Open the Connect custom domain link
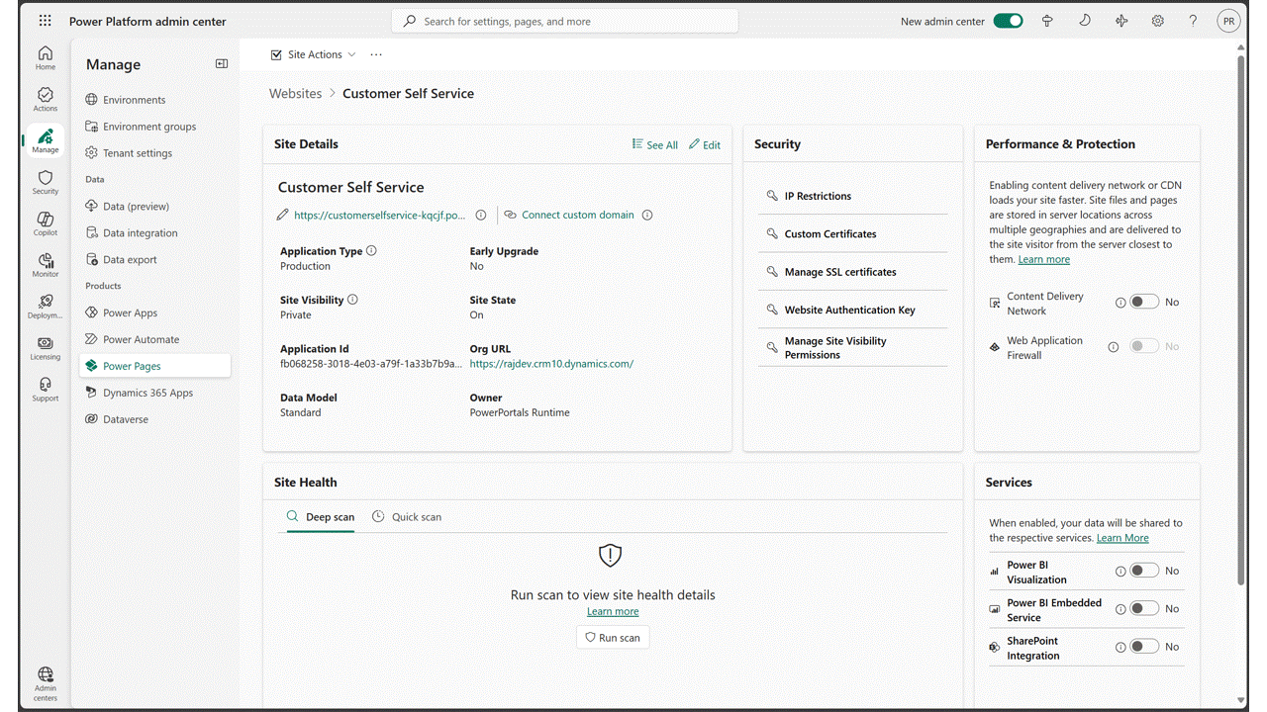This screenshot has height=712, width=1267. pyautogui.click(x=577, y=215)
